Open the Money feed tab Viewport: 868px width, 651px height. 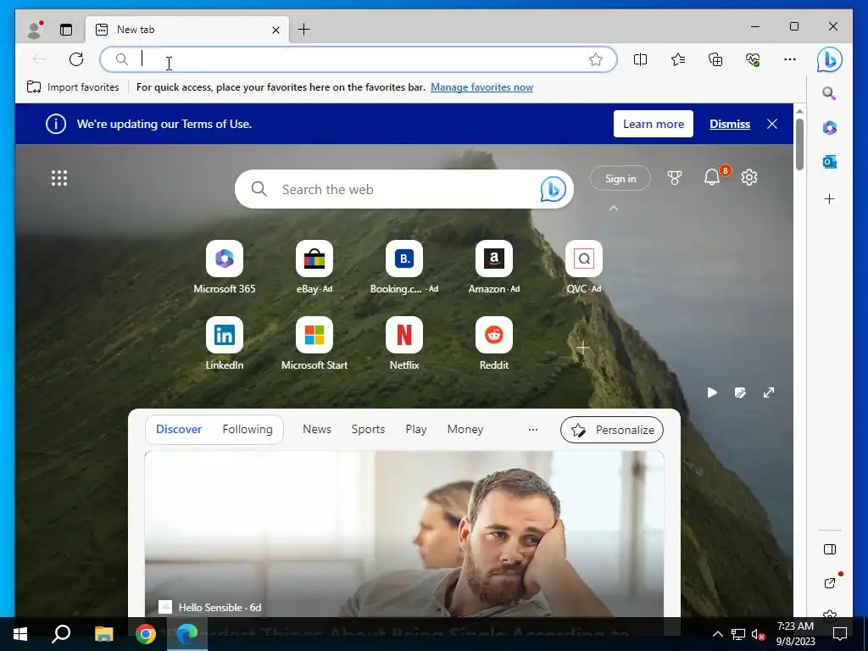pos(465,429)
